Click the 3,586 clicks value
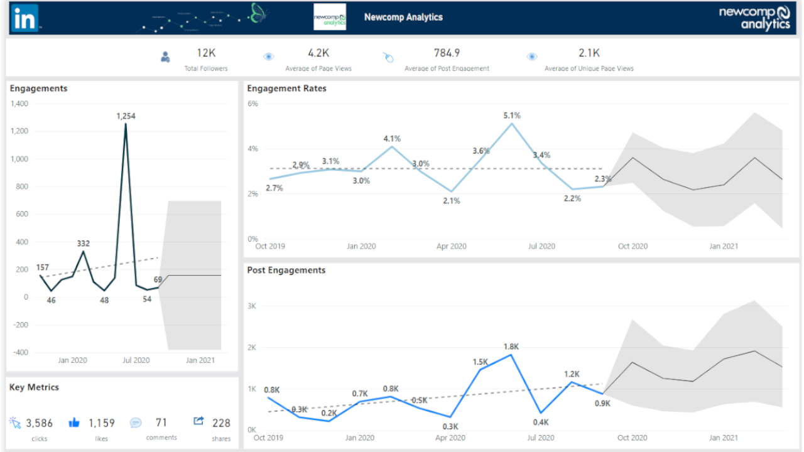 click(40, 423)
